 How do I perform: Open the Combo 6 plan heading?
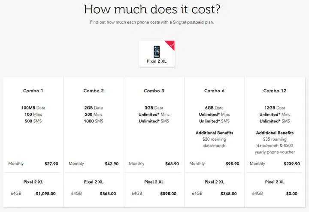(214, 91)
